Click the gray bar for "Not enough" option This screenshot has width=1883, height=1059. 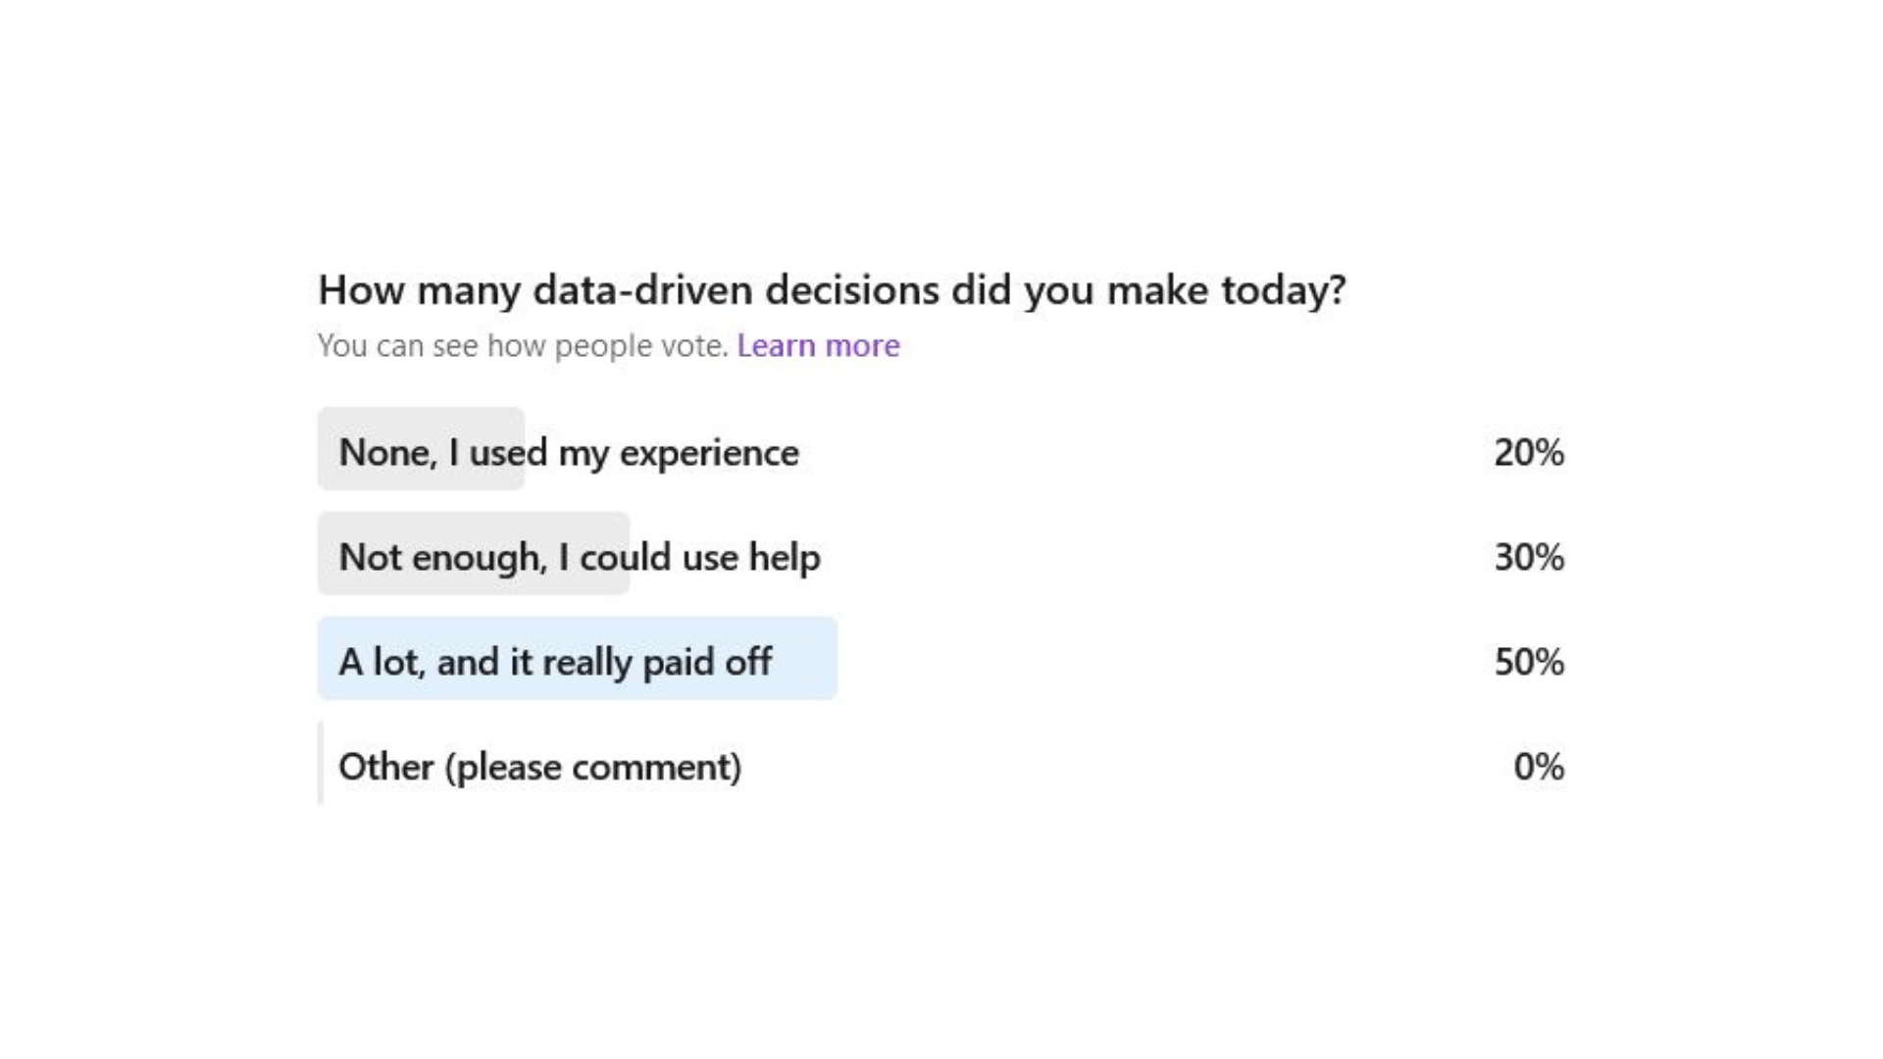coord(473,557)
